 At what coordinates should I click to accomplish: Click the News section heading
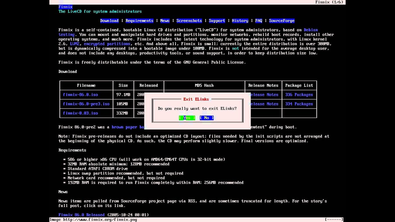click(63, 192)
